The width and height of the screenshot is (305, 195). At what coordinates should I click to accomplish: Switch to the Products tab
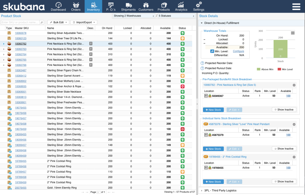[x=164, y=6]
